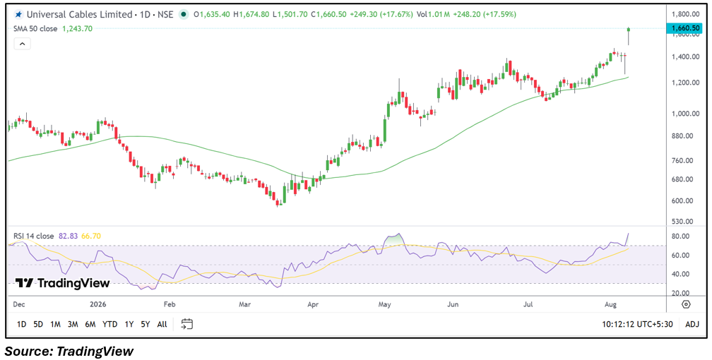
Task: Click the TradingView logo
Action: click(63, 283)
